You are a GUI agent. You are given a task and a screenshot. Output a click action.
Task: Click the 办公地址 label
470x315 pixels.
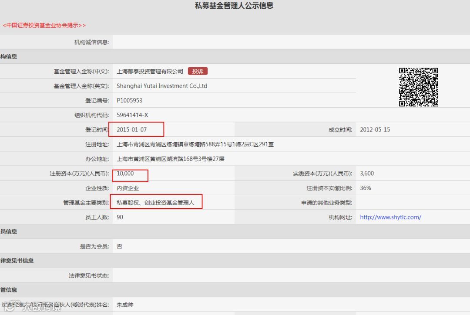[97, 159]
